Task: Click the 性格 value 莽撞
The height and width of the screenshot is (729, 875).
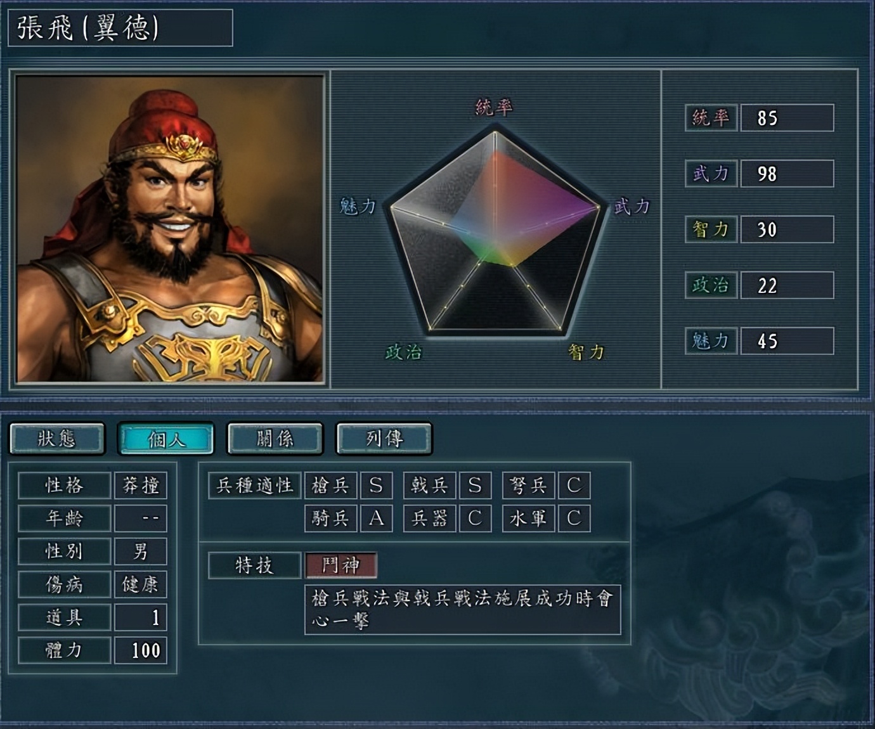Action: click(x=140, y=486)
